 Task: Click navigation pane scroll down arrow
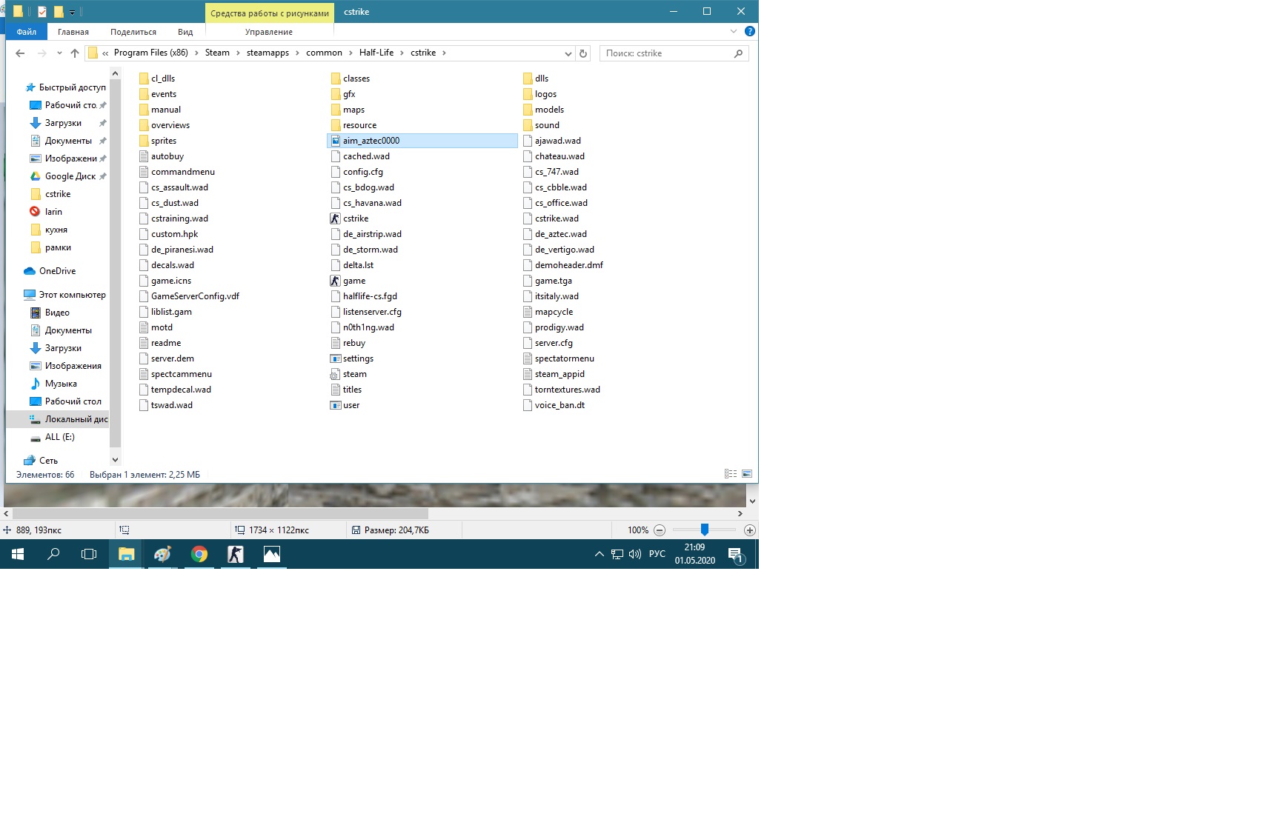[x=115, y=460]
